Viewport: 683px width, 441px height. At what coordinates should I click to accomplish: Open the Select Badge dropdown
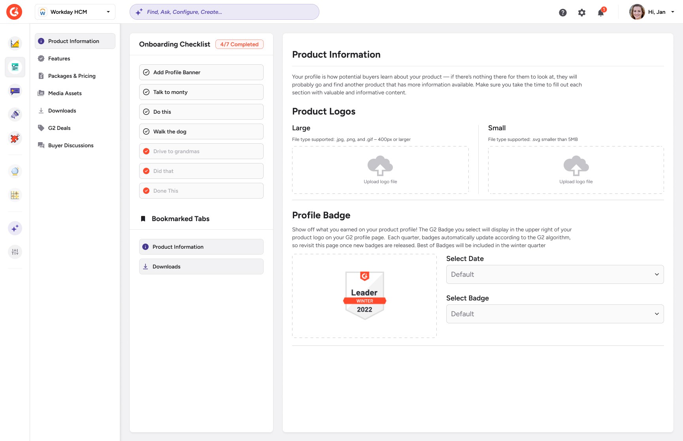click(555, 314)
